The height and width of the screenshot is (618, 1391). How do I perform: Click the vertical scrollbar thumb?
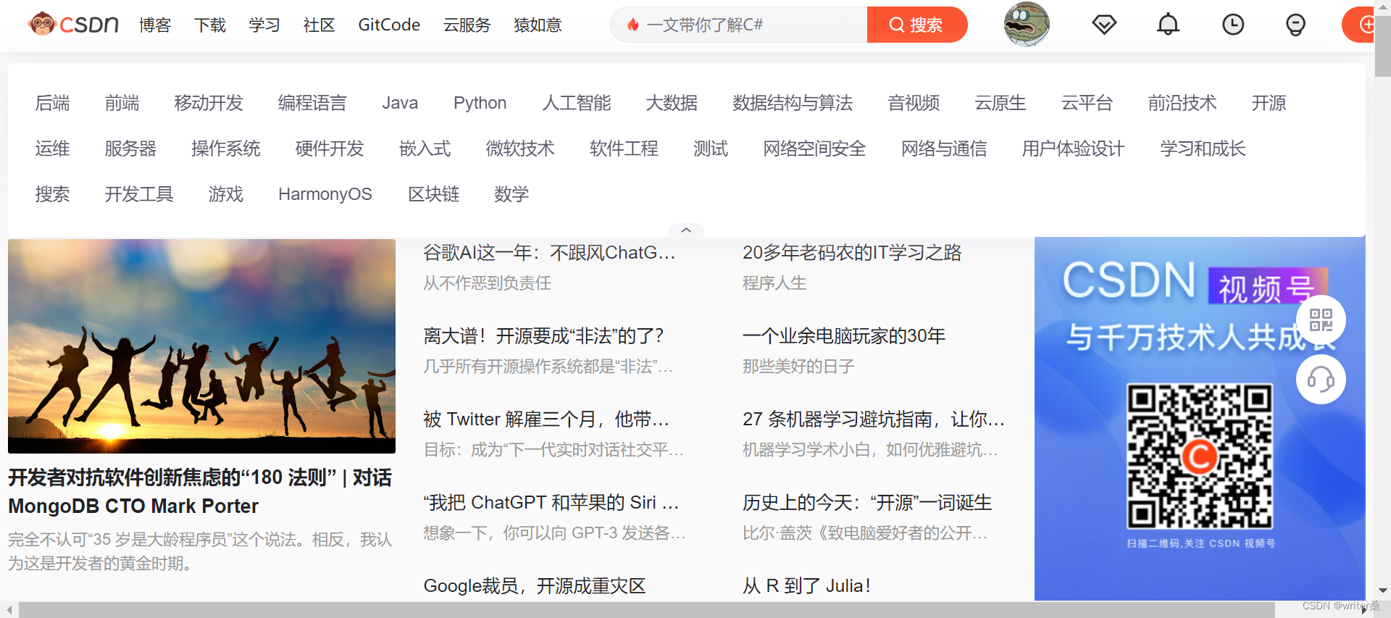1383,46
